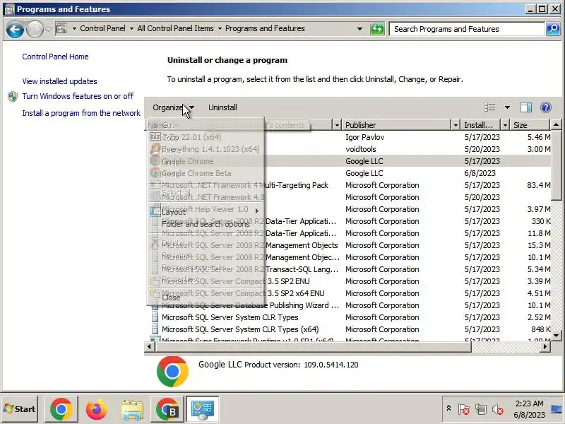This screenshot has width=565, height=424.
Task: Expand the arrow before Programs and Features breadcrumb
Action: 220,28
